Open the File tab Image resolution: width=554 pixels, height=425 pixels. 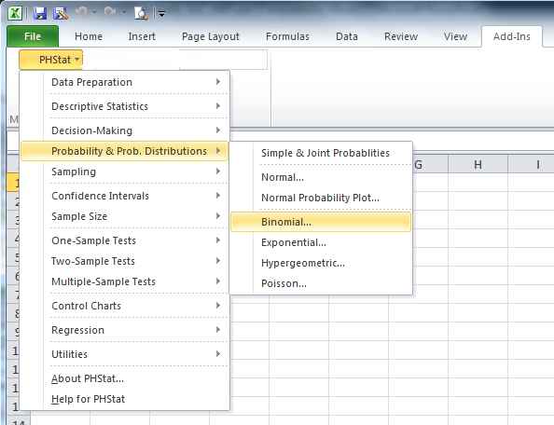point(33,36)
